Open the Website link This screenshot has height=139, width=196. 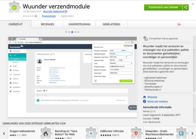152,97
